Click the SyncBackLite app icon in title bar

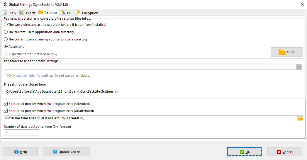click(5, 4)
